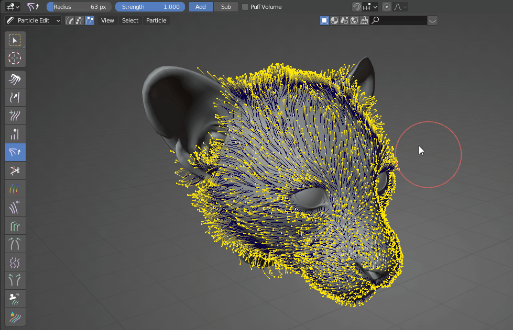Toggle proportional editing falloff
Screen dimensions: 513x330
point(387,7)
